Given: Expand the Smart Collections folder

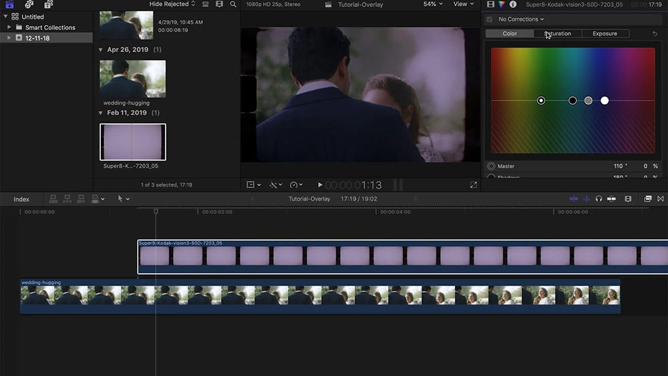Looking at the screenshot, I should [9, 27].
